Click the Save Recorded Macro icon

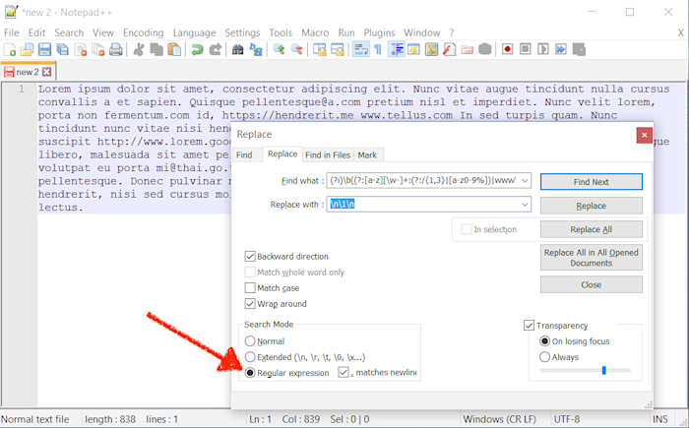tap(579, 49)
